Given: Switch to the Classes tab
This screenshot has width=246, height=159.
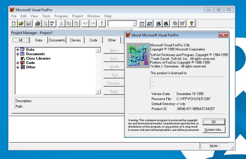Looking at the screenshot, I should coord(75,40).
